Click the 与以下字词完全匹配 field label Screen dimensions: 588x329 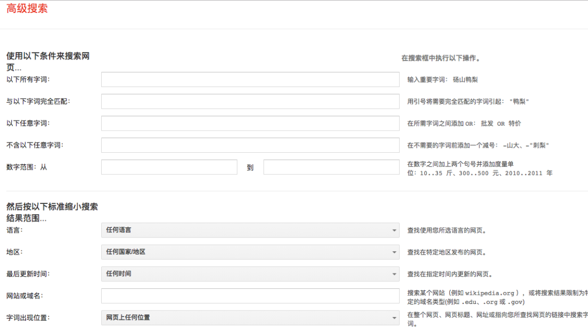click(38, 101)
